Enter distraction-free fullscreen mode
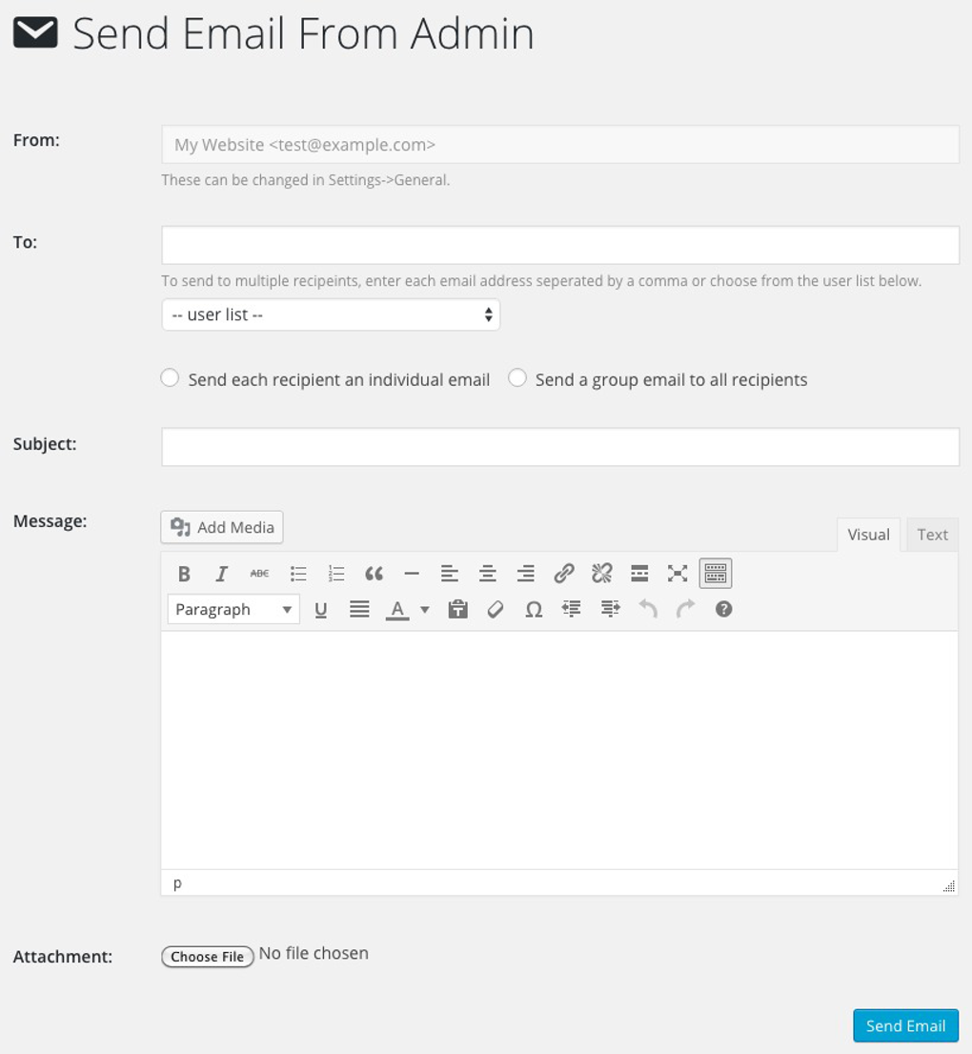 click(x=677, y=573)
